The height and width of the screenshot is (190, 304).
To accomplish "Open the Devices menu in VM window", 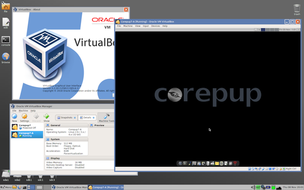I will tap(156, 26).
